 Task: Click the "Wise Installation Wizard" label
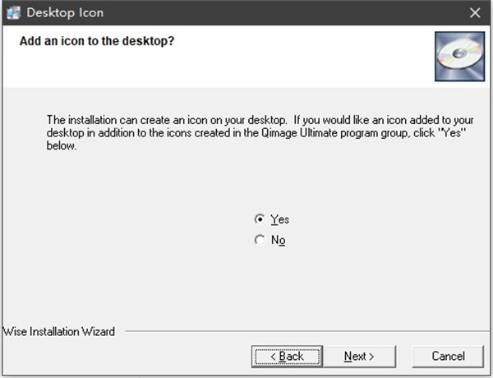[x=59, y=332]
